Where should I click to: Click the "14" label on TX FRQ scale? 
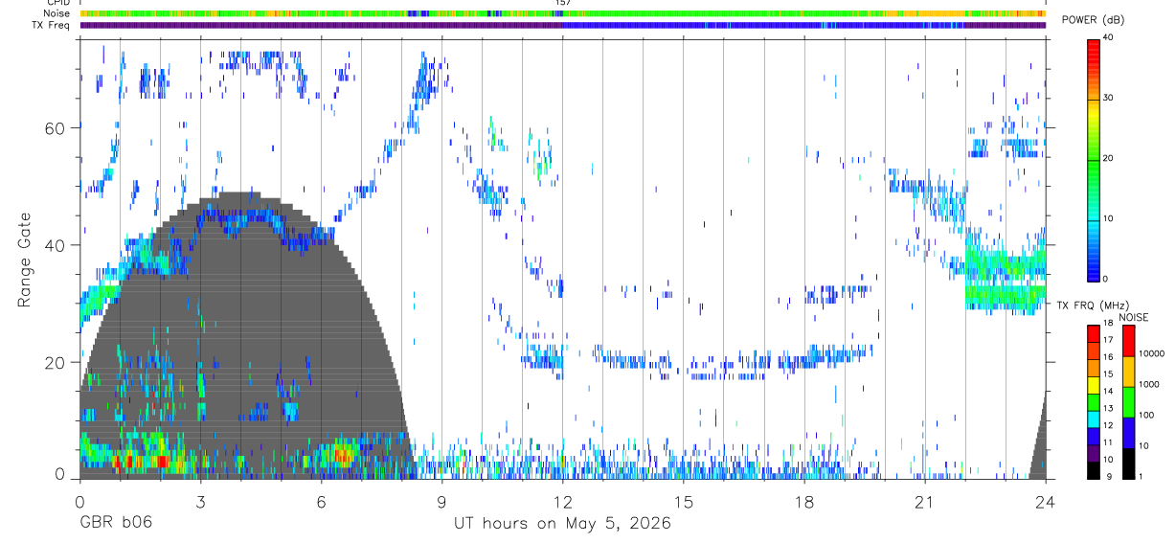pos(1108,391)
